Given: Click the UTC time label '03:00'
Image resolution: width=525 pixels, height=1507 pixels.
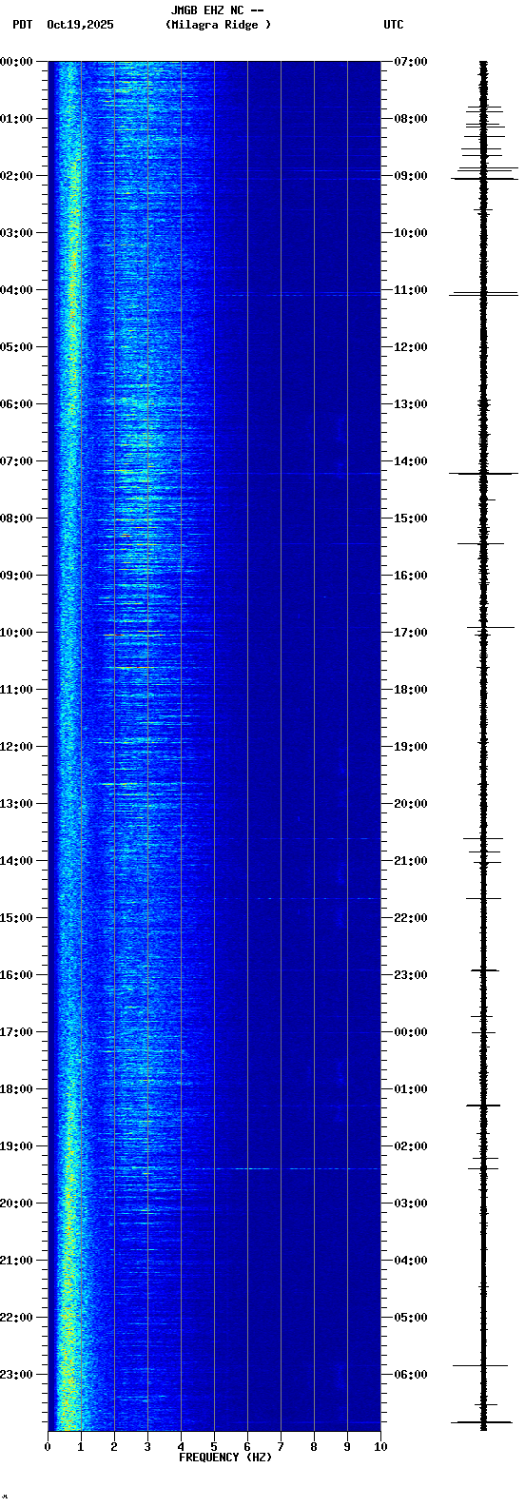Looking at the screenshot, I should [x=411, y=1204].
